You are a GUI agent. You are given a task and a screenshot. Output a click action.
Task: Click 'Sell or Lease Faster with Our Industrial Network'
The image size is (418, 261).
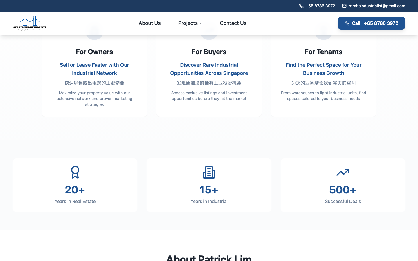[94, 69]
